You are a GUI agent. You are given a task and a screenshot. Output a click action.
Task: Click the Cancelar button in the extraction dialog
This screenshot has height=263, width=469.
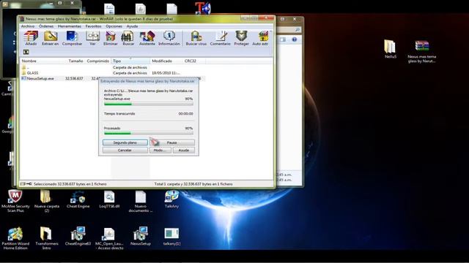[x=125, y=150]
